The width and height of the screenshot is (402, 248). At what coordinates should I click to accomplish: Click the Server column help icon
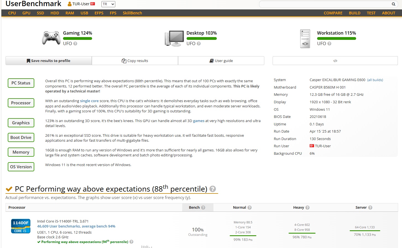370,208
